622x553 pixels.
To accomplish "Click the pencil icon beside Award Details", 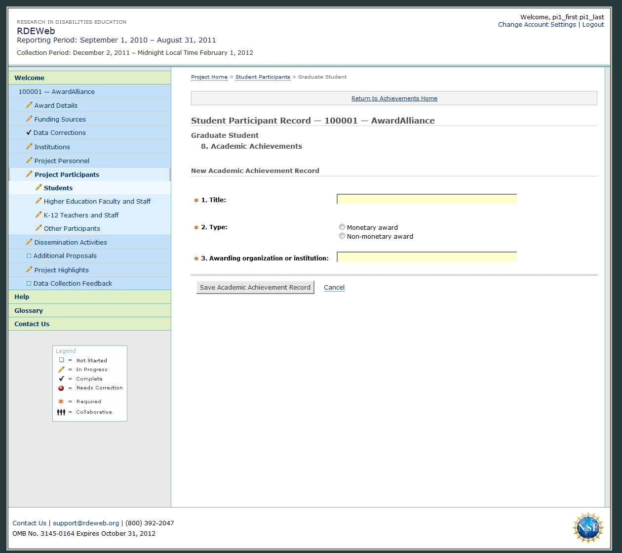I will point(29,105).
